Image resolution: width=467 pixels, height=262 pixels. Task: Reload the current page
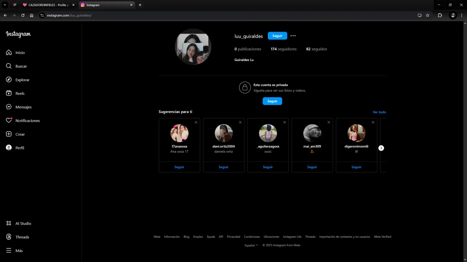click(23, 15)
